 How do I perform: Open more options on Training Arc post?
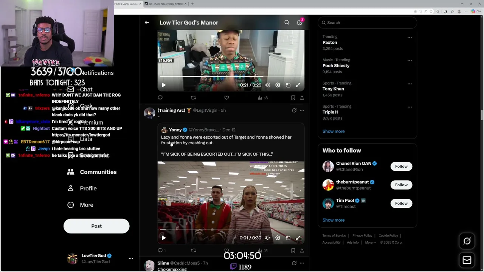click(x=302, y=110)
